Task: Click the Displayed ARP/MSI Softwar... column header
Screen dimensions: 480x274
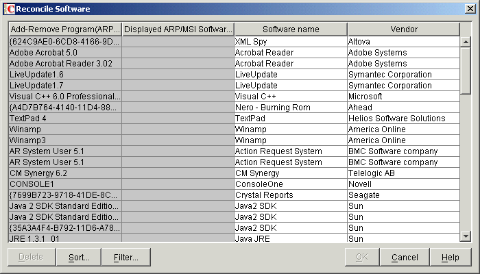Action: click(x=178, y=29)
